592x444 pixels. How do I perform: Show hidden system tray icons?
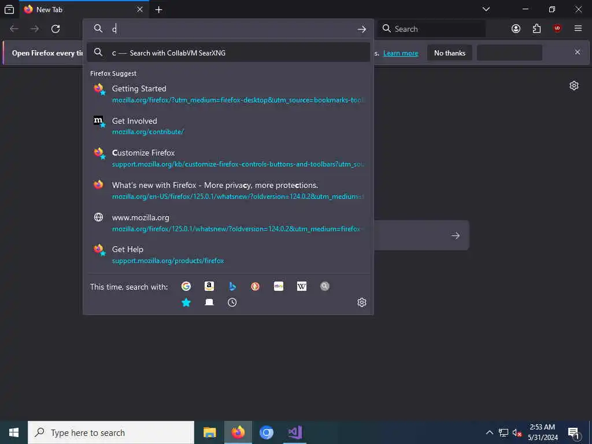click(x=489, y=432)
